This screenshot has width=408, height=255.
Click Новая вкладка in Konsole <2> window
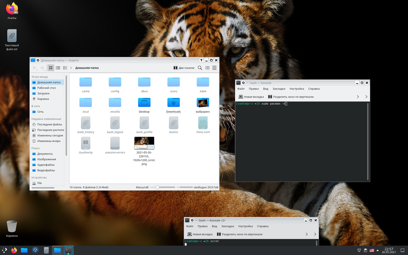pos(200,234)
